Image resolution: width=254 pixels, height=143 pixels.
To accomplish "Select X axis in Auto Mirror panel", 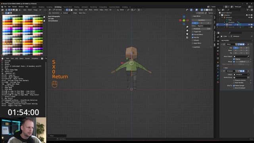I will (x=195, y=23).
